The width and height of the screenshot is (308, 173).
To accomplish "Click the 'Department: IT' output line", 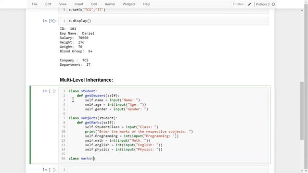I will (x=75, y=65).
